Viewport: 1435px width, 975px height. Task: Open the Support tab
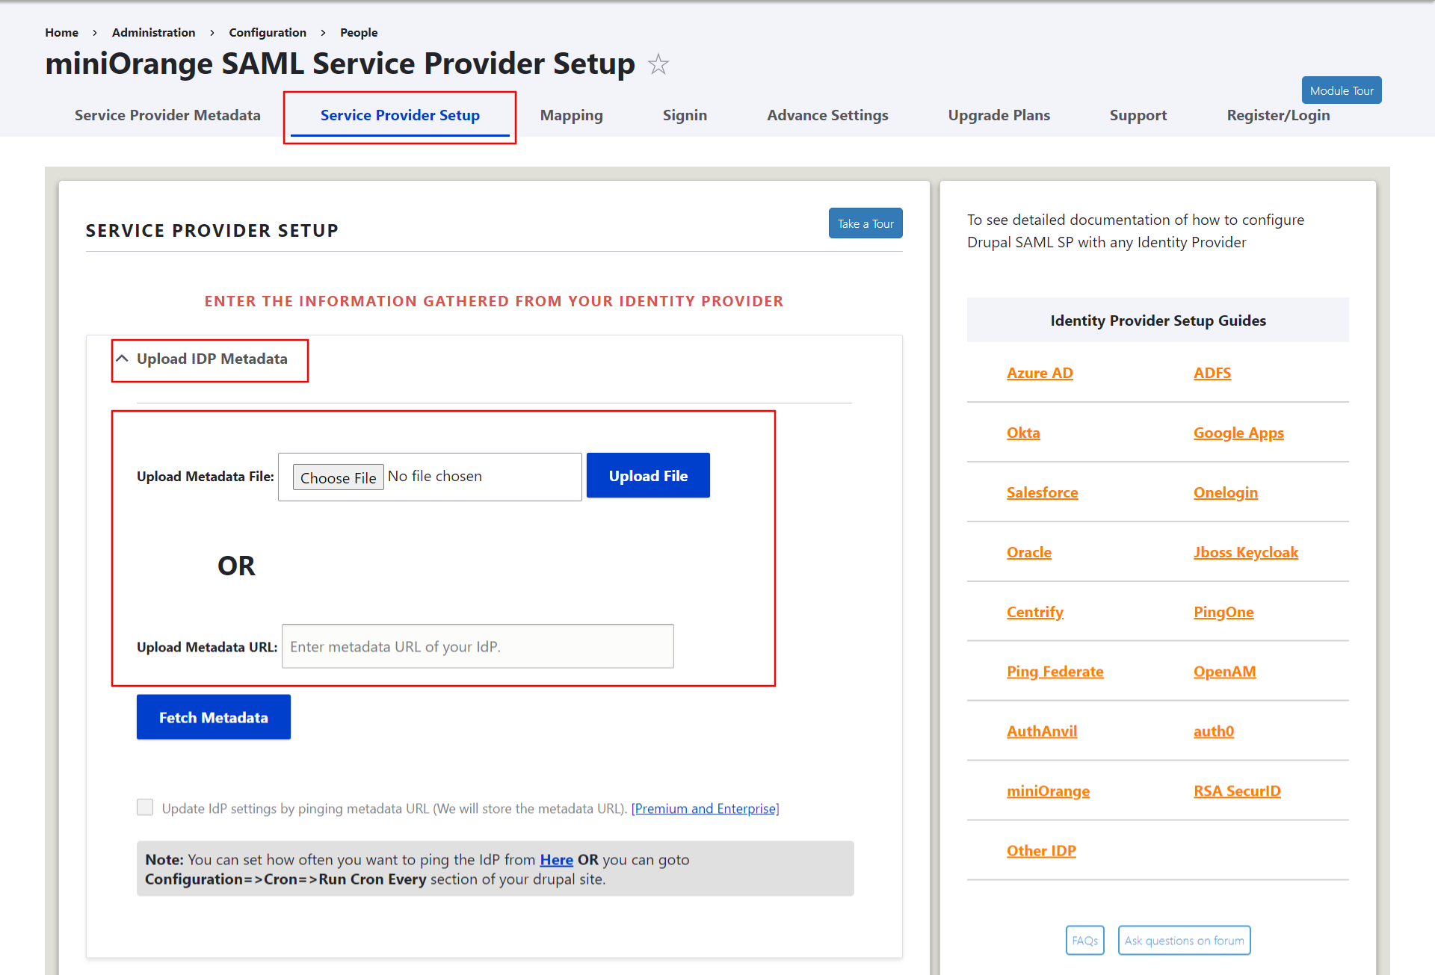pos(1138,115)
